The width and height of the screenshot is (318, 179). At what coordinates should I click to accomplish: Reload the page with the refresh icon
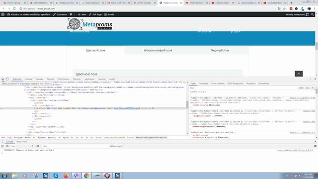tap(14, 9)
